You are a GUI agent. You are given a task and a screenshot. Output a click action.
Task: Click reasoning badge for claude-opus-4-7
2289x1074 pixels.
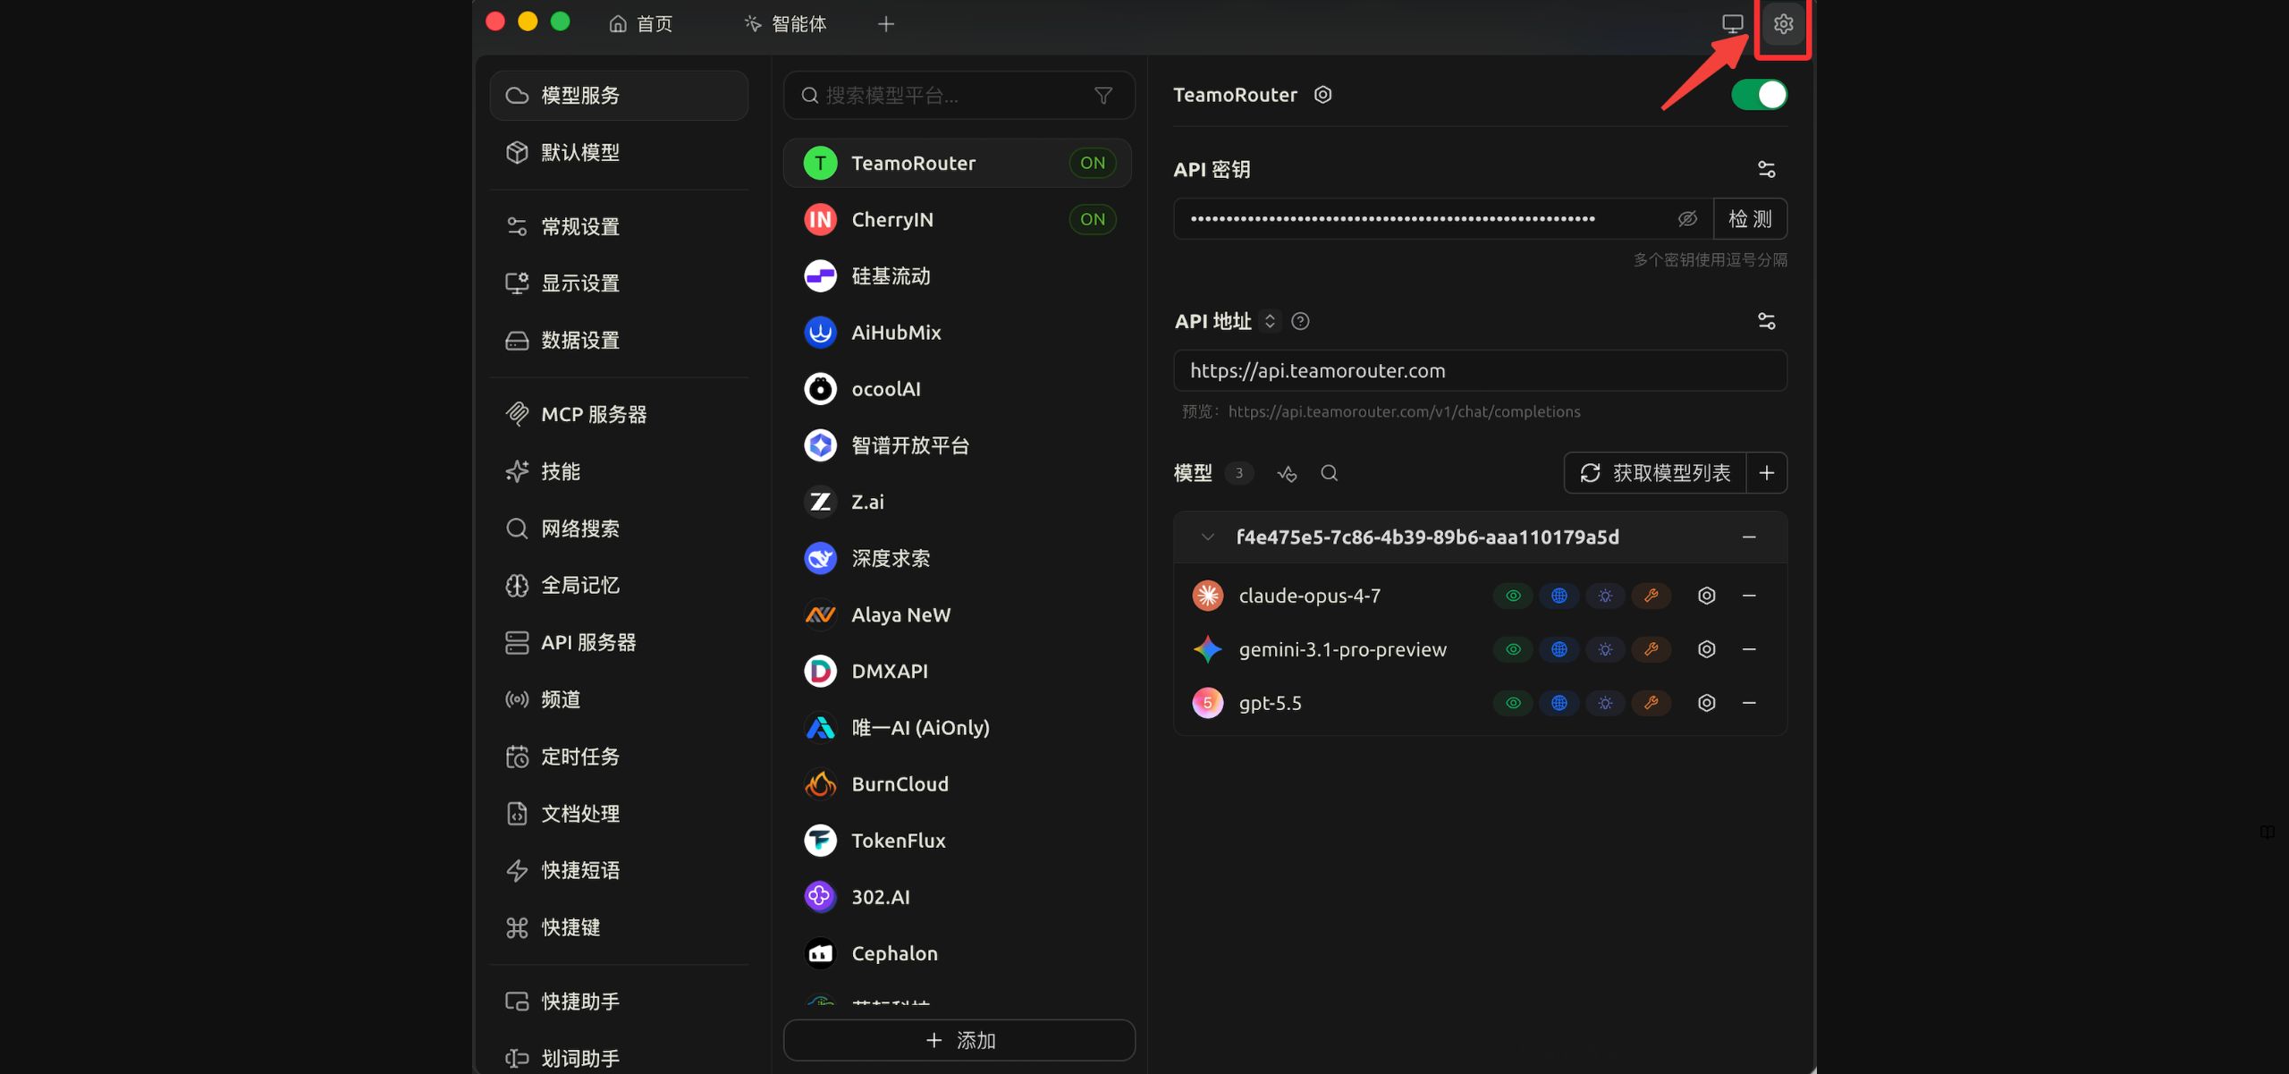1606,596
